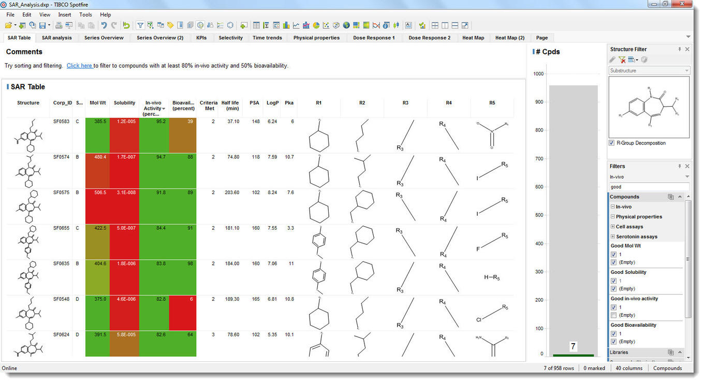This screenshot has height=383, width=704.
Task: Open the page tabs overflow dropdown arrow
Action: 688,37
